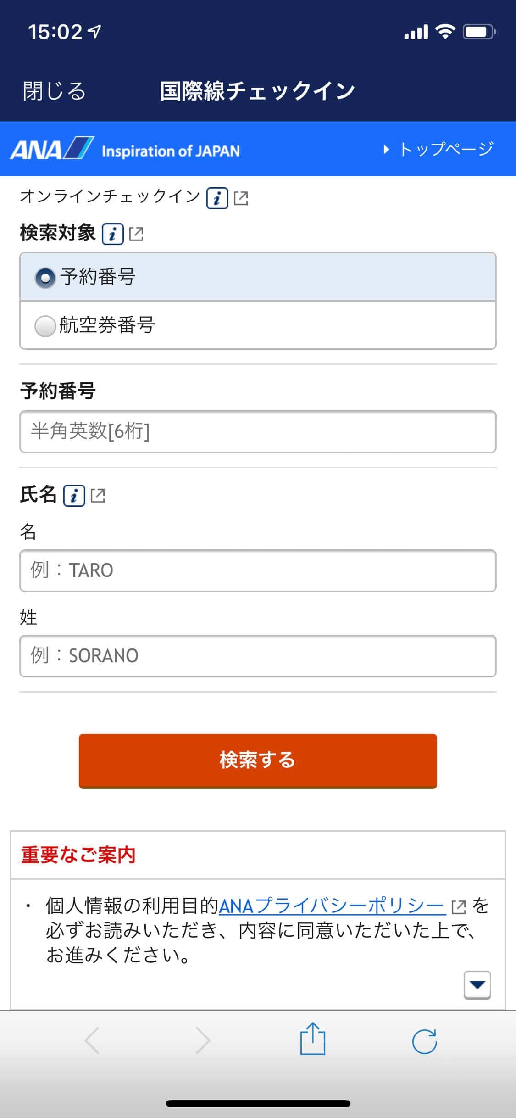Select the 予約番号 radio option
The image size is (516, 1118).
coord(45,278)
